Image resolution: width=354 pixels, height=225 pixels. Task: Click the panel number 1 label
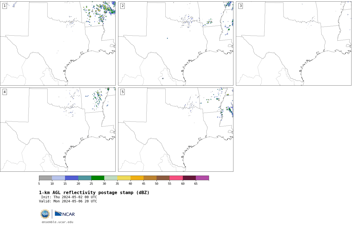pos(4,6)
